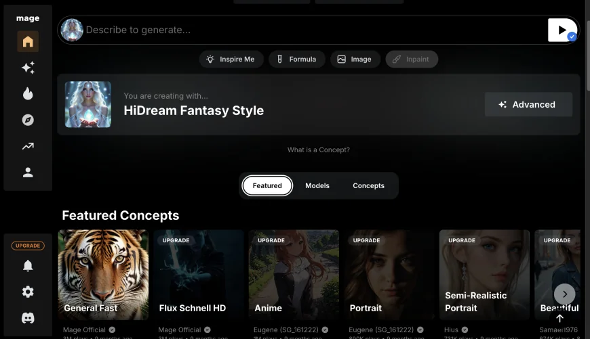Image resolution: width=590 pixels, height=339 pixels.
Task: Switch to the Models tab
Action: (x=317, y=185)
